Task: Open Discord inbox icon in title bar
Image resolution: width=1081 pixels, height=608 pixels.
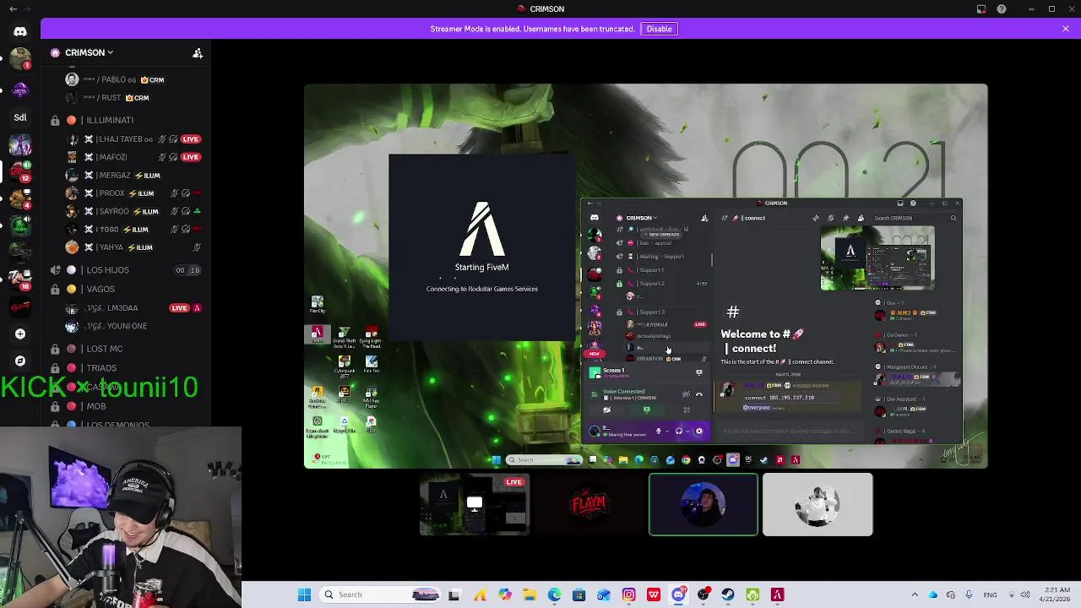Action: (981, 8)
